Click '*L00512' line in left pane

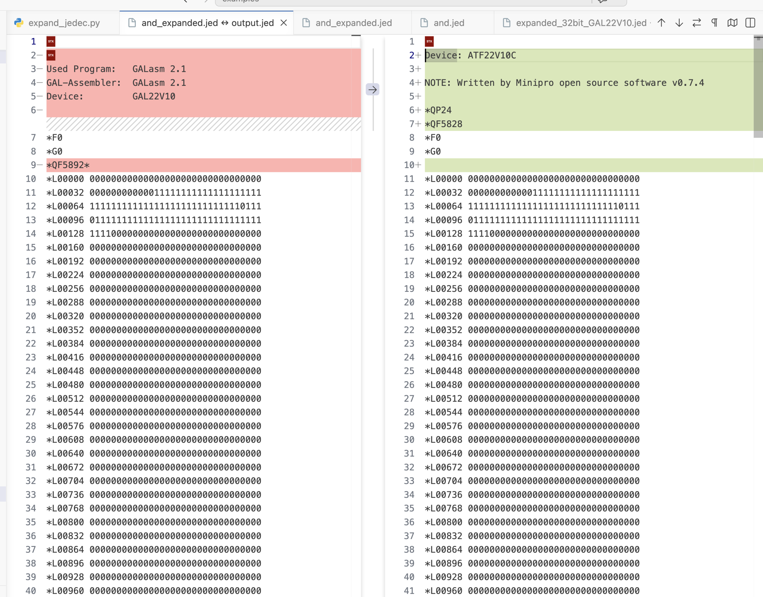click(x=154, y=399)
